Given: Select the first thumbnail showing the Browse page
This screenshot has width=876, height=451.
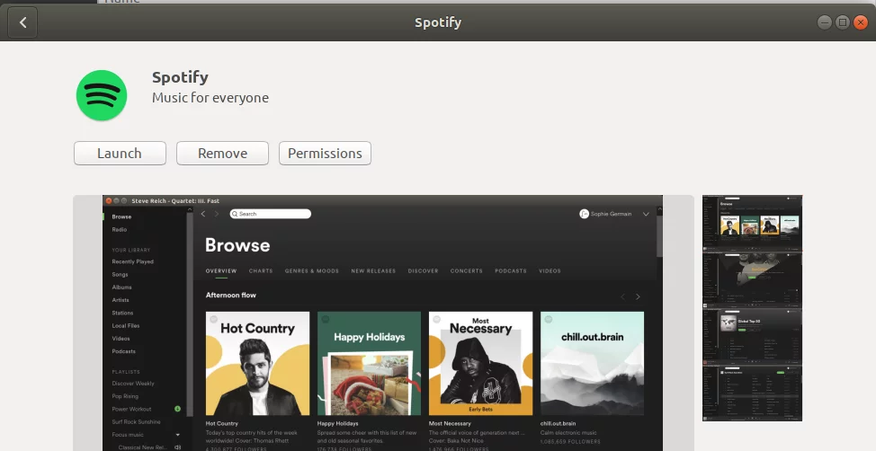Looking at the screenshot, I should tap(752, 223).
